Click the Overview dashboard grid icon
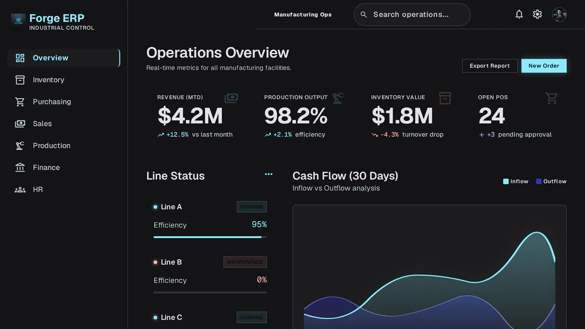The image size is (585, 329). tap(20, 58)
